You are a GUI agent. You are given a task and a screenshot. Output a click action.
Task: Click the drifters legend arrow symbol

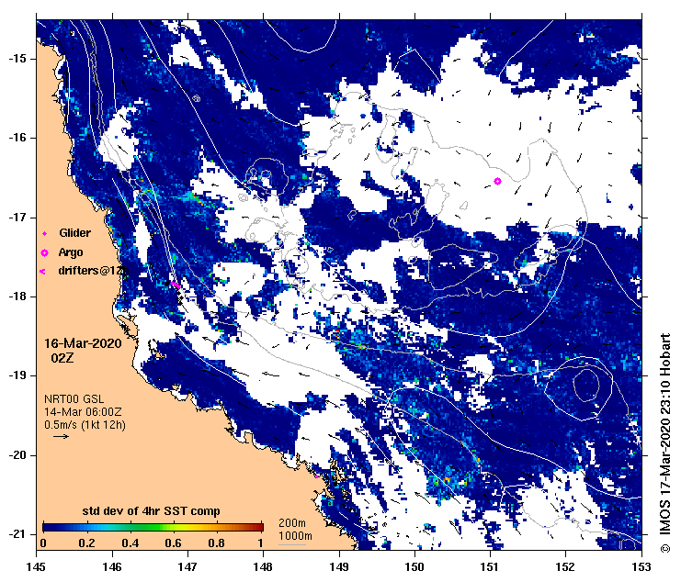(42, 272)
